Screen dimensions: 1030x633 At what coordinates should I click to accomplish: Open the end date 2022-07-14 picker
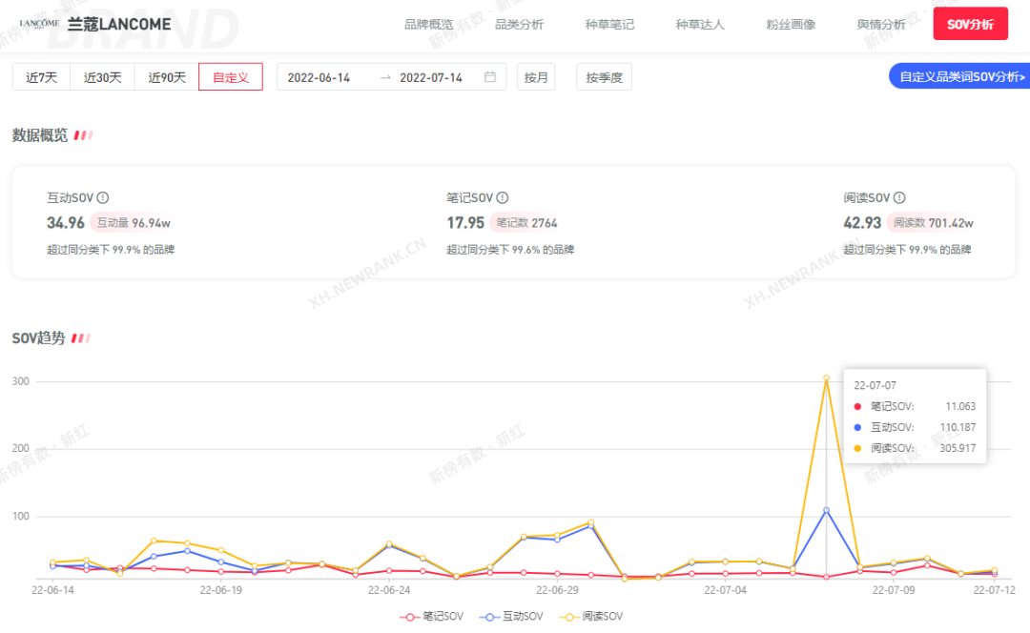point(431,77)
